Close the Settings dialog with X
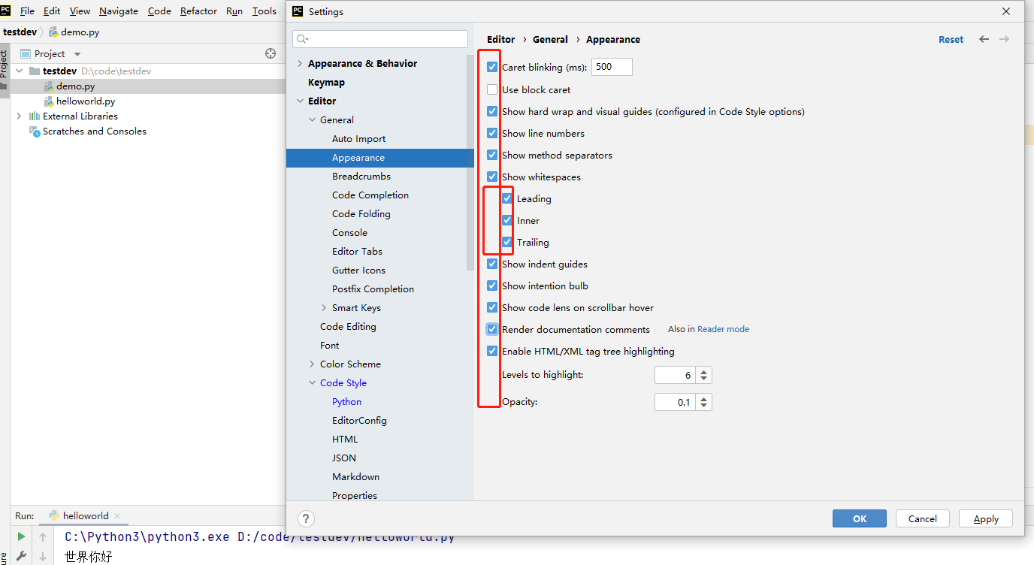 click(x=1006, y=11)
